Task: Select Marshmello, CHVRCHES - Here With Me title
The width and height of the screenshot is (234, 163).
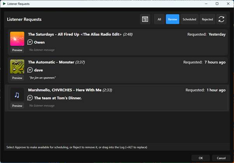Action: coord(65,90)
